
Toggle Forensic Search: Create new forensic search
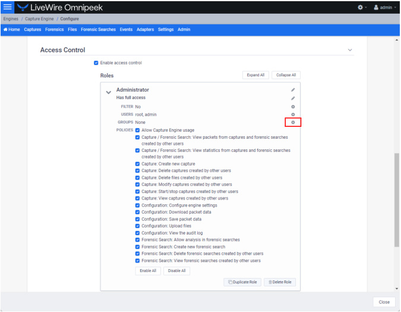click(x=137, y=247)
